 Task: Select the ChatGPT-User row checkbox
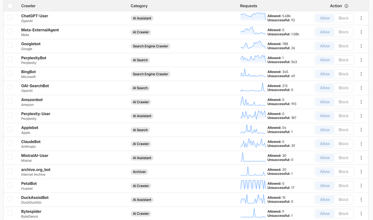click(10, 17)
